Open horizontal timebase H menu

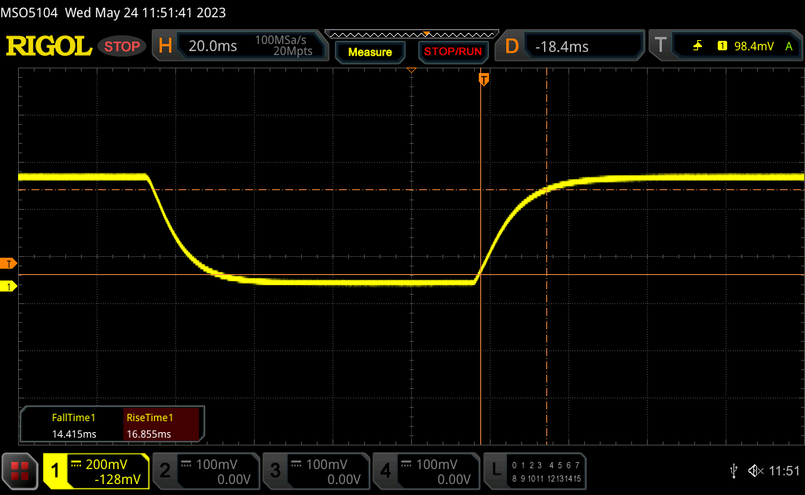[165, 46]
